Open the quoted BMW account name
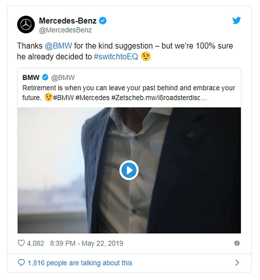 31,78
